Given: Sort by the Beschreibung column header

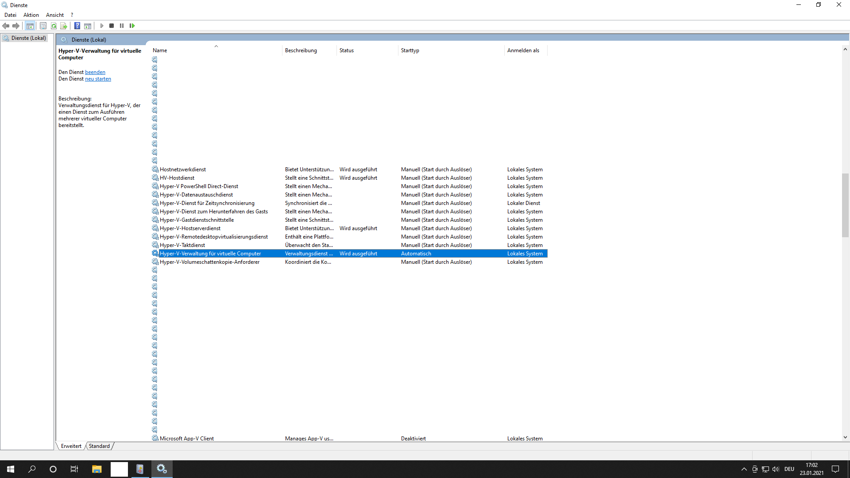Looking at the screenshot, I should coord(309,50).
